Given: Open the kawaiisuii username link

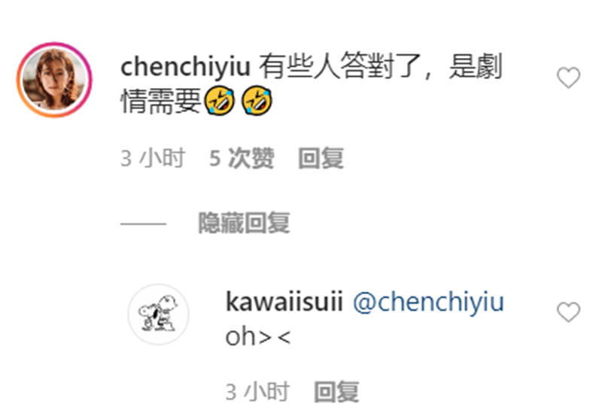Looking at the screenshot, I should [284, 302].
